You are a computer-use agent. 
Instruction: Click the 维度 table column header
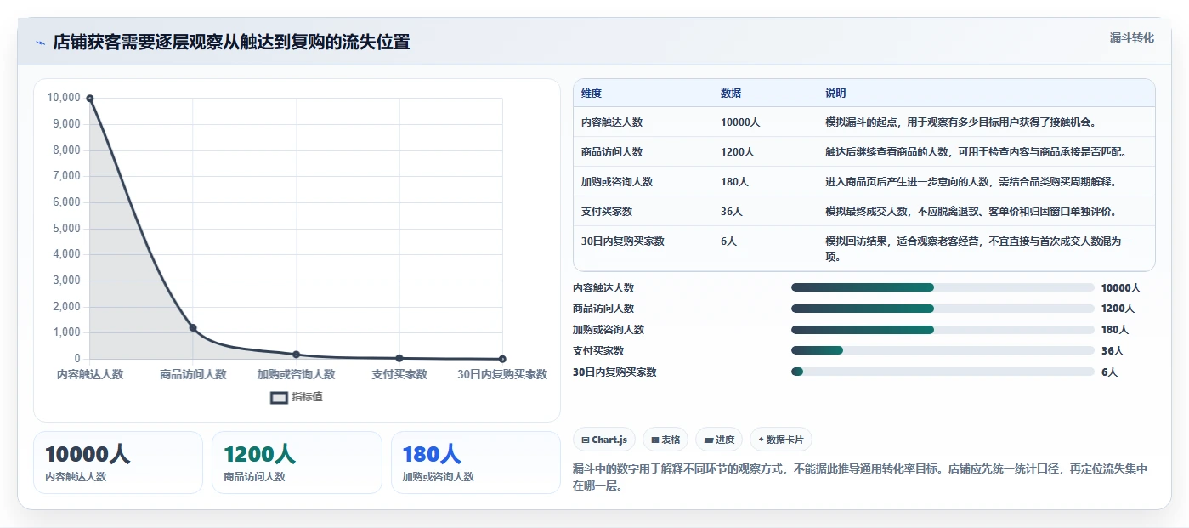coord(592,94)
